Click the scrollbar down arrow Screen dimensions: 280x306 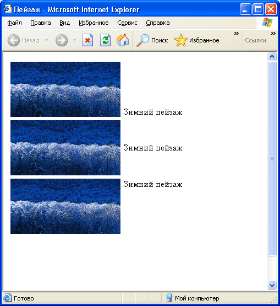(272, 285)
